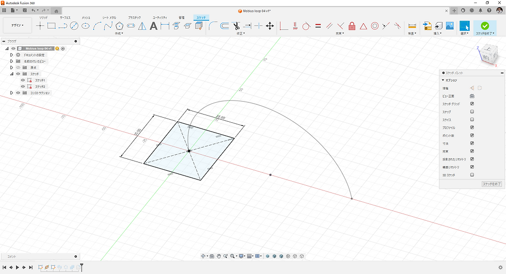Open a new design tab with plus

[x=454, y=11]
